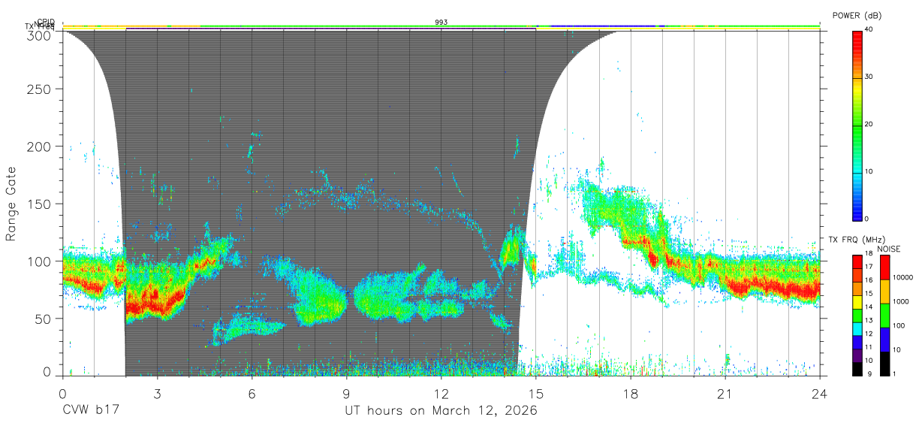Click the Range Gate y-axis label

[12, 203]
